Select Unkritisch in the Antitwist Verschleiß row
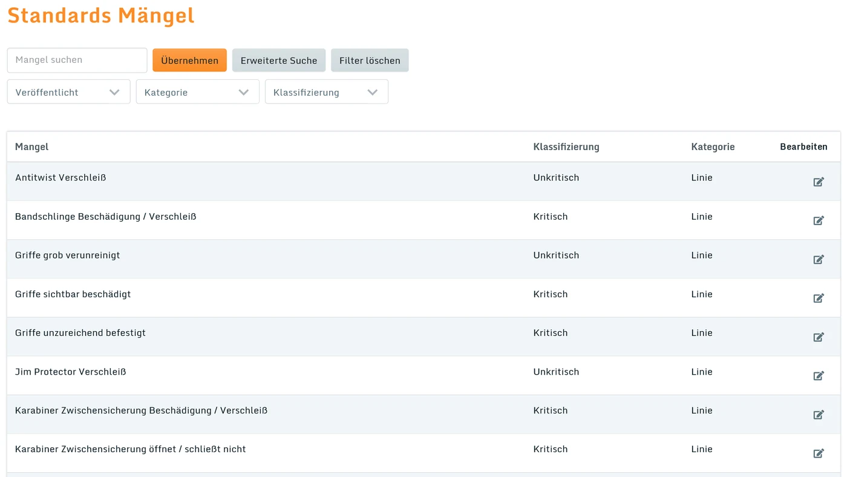The width and height of the screenshot is (847, 477). point(556,177)
